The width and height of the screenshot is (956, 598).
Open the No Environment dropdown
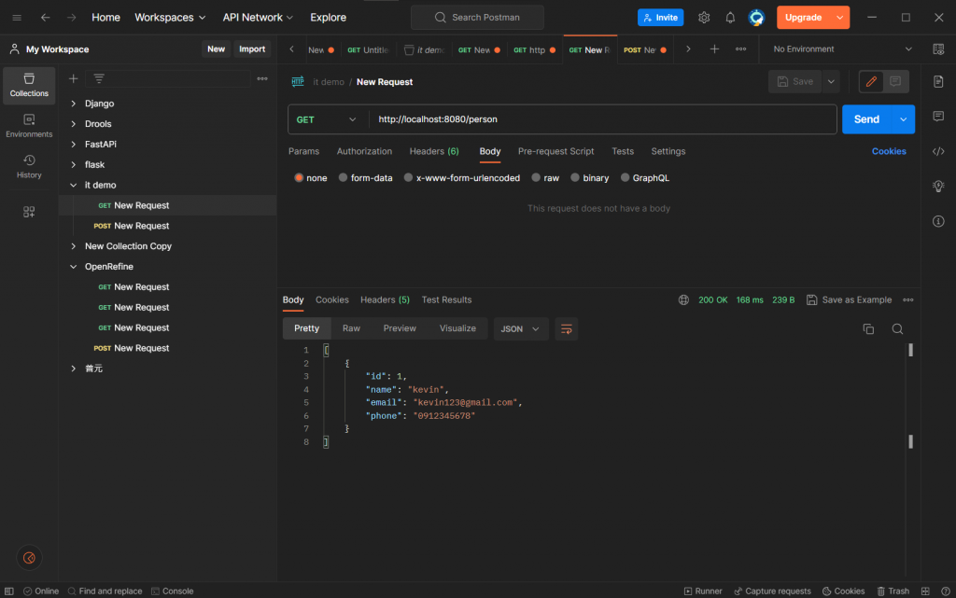coord(842,49)
